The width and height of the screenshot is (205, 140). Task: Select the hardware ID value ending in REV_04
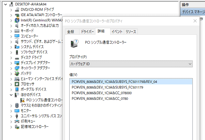pyautogui.click(x=114, y=82)
